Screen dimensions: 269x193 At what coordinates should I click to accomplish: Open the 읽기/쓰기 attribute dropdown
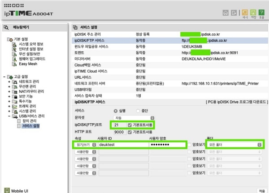pos(85,145)
